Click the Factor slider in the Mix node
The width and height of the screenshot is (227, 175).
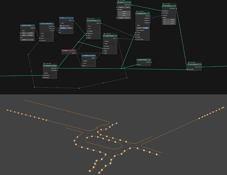[66, 28]
